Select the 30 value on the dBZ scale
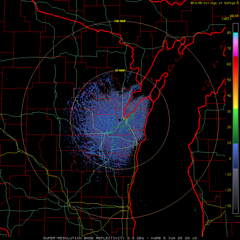This screenshot has width=240, height=240. (229, 111)
